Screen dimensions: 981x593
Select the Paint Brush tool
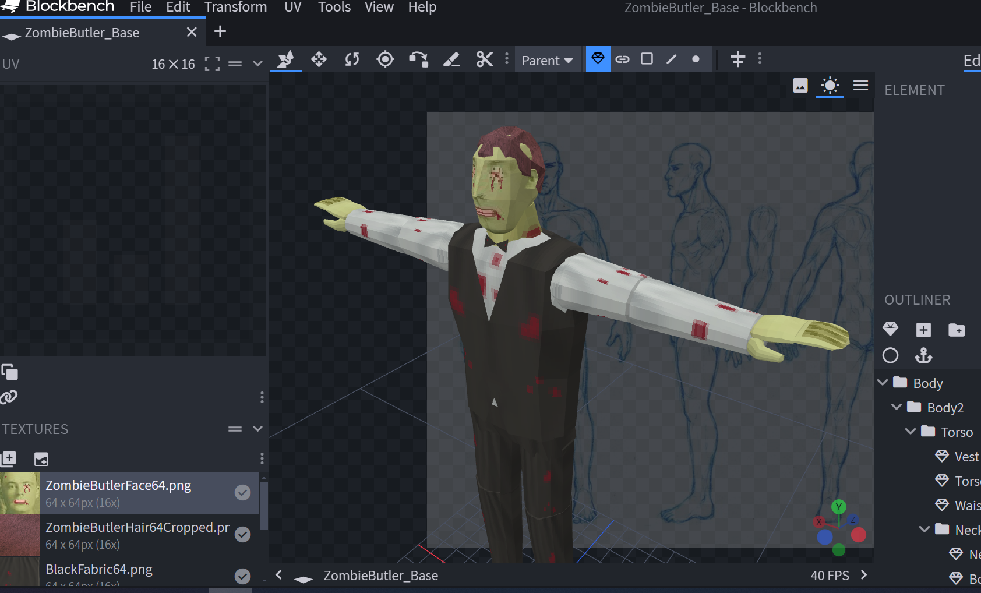coord(451,59)
